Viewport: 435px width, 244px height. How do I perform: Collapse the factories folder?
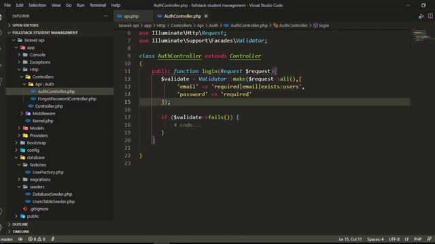[x=38, y=165]
